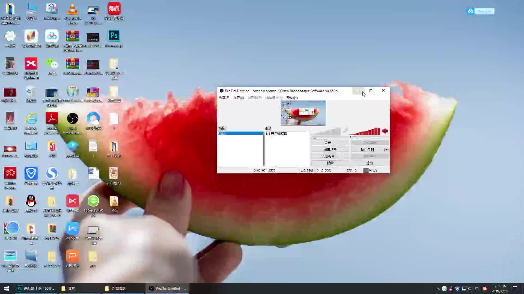524x294 pixels.
Task: Click the Baidu cloud widget at top right
Action: click(480, 11)
